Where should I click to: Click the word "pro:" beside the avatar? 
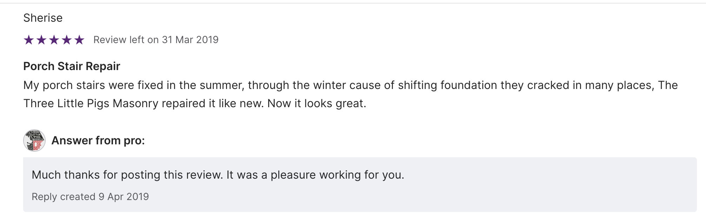(x=134, y=140)
